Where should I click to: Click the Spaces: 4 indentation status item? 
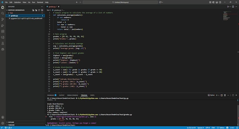click(200, 128)
